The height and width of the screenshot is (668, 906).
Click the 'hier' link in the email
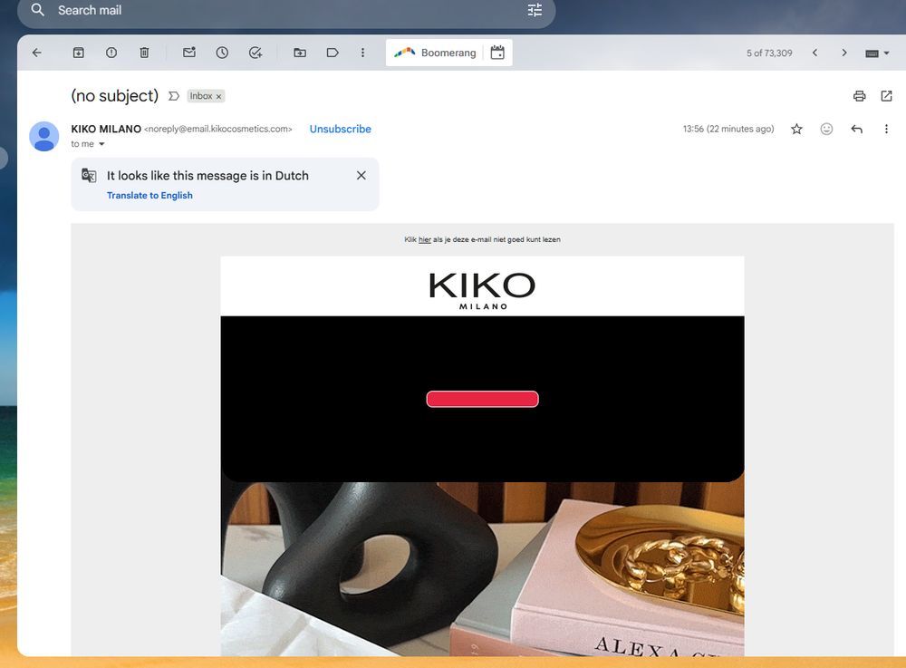coord(425,239)
